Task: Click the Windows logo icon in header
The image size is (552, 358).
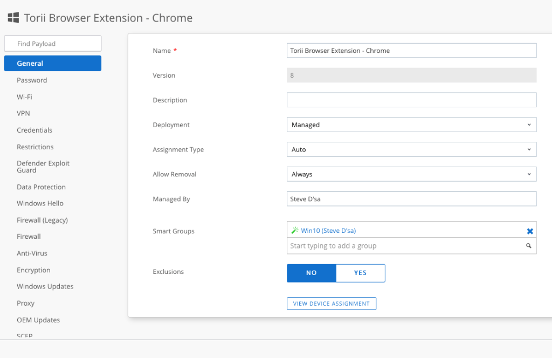Action: pos(13,18)
